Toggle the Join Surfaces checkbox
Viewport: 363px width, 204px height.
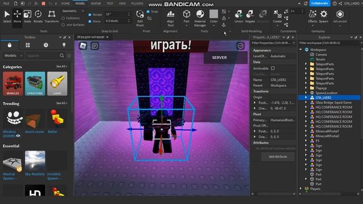click(x=63, y=25)
